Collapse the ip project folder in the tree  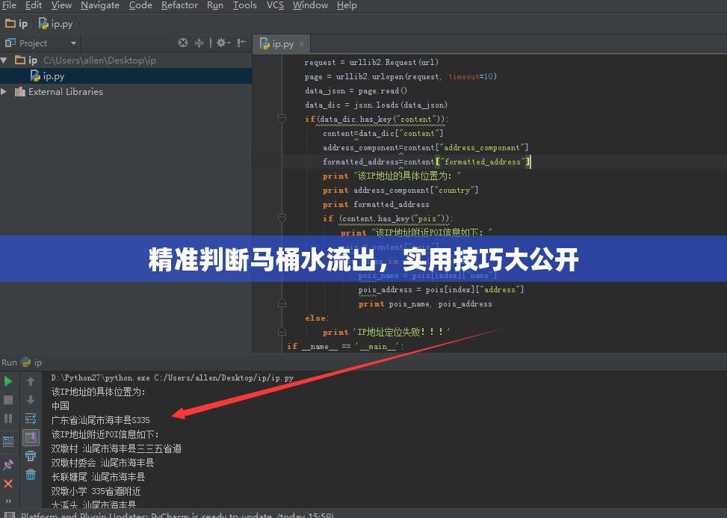pyautogui.click(x=4, y=61)
